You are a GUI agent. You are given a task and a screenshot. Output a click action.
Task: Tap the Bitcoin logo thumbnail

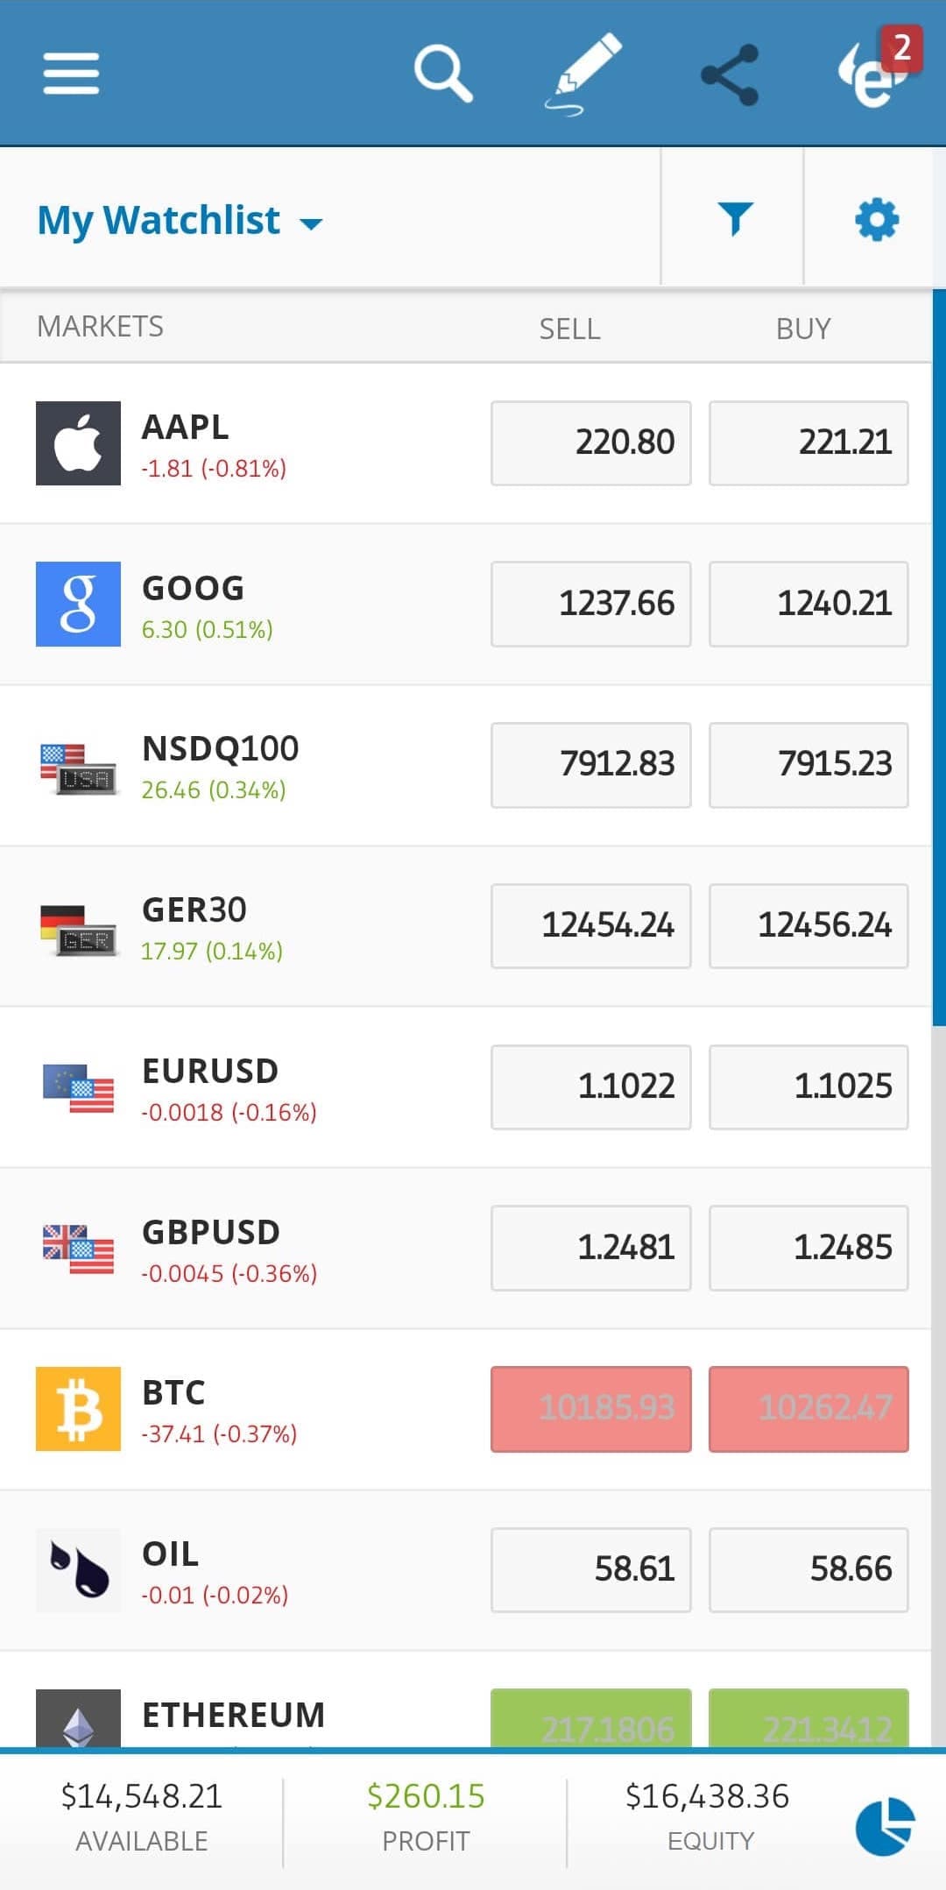click(78, 1409)
